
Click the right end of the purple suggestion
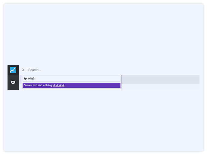pyautogui.click(x=116, y=85)
